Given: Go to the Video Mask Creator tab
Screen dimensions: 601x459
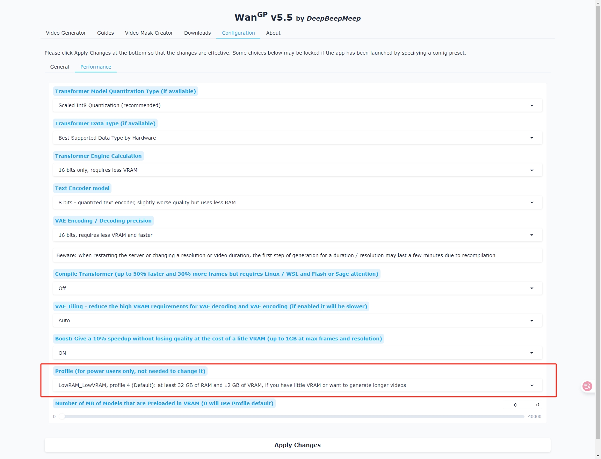Looking at the screenshot, I should [149, 33].
